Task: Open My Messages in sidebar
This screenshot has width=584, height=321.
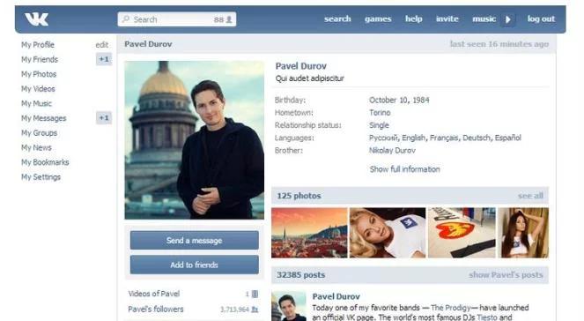Action: click(x=43, y=118)
